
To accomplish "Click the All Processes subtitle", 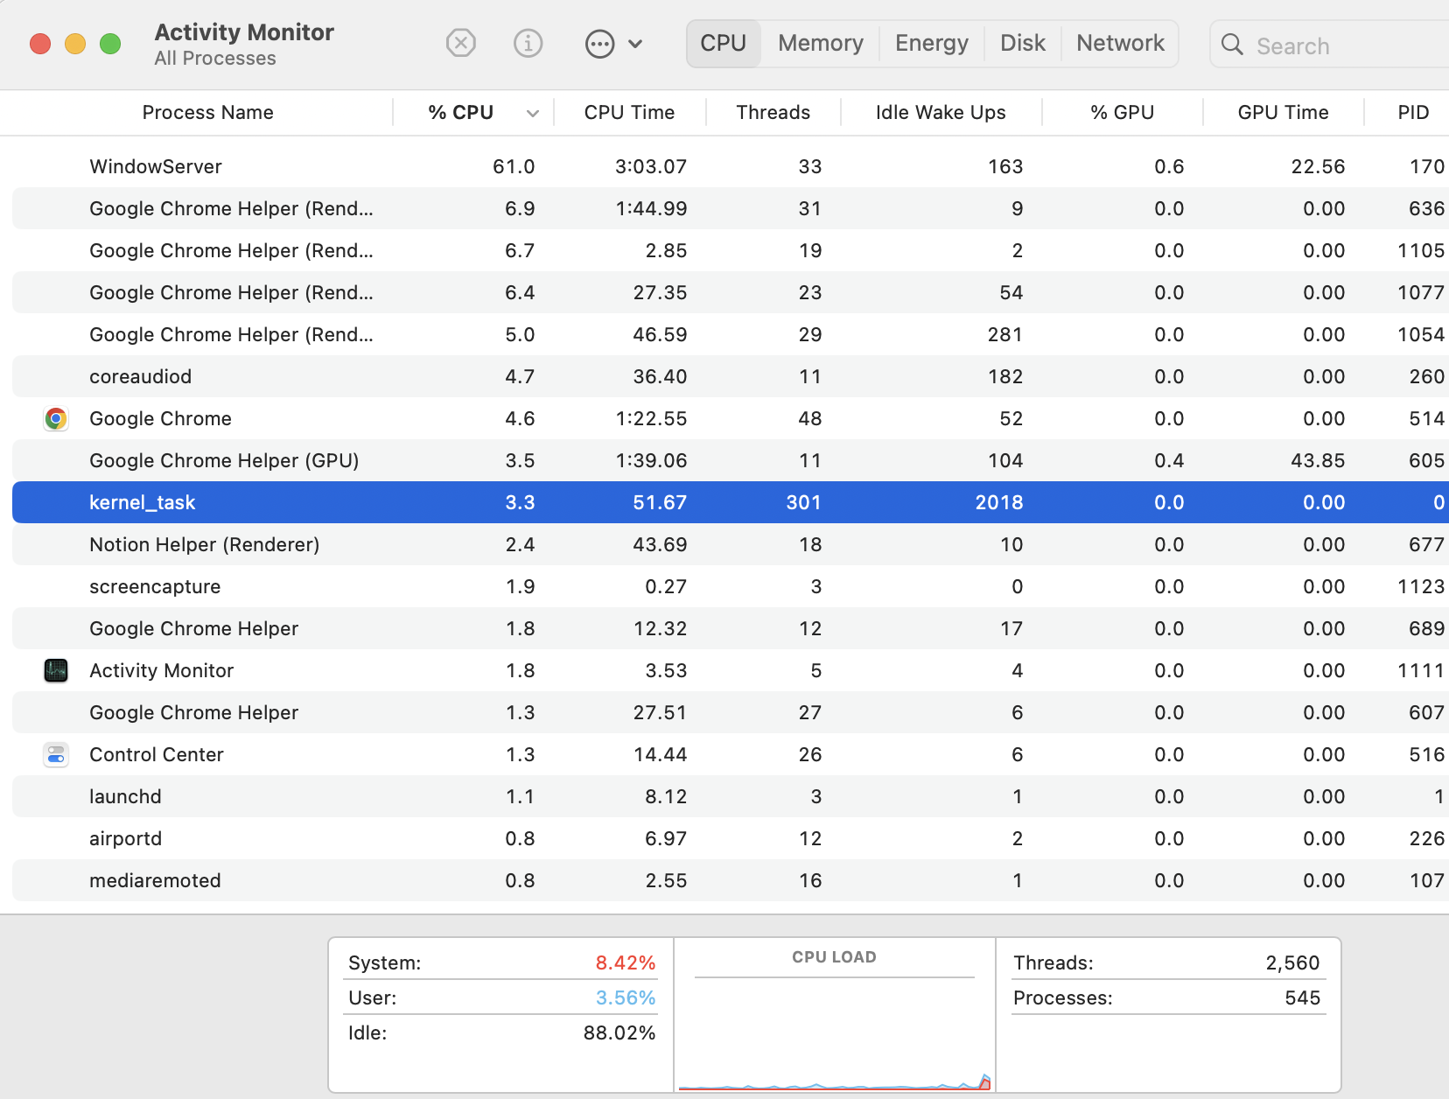I will [x=215, y=59].
